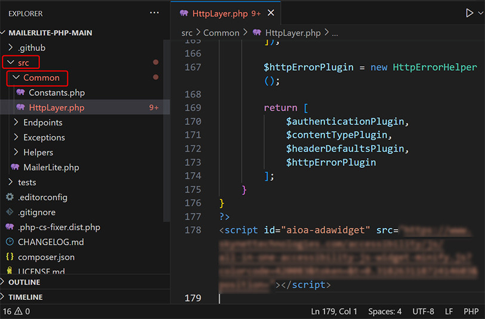Open MailerLite.php from the file tree

[51, 167]
